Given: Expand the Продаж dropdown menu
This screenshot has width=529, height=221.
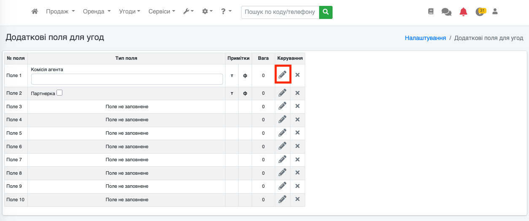Looking at the screenshot, I should [60, 12].
